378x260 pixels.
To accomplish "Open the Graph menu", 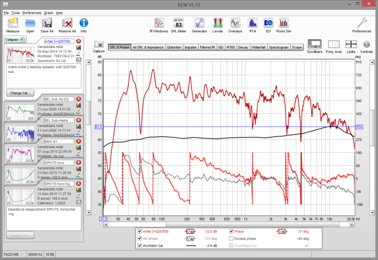I will (x=48, y=12).
